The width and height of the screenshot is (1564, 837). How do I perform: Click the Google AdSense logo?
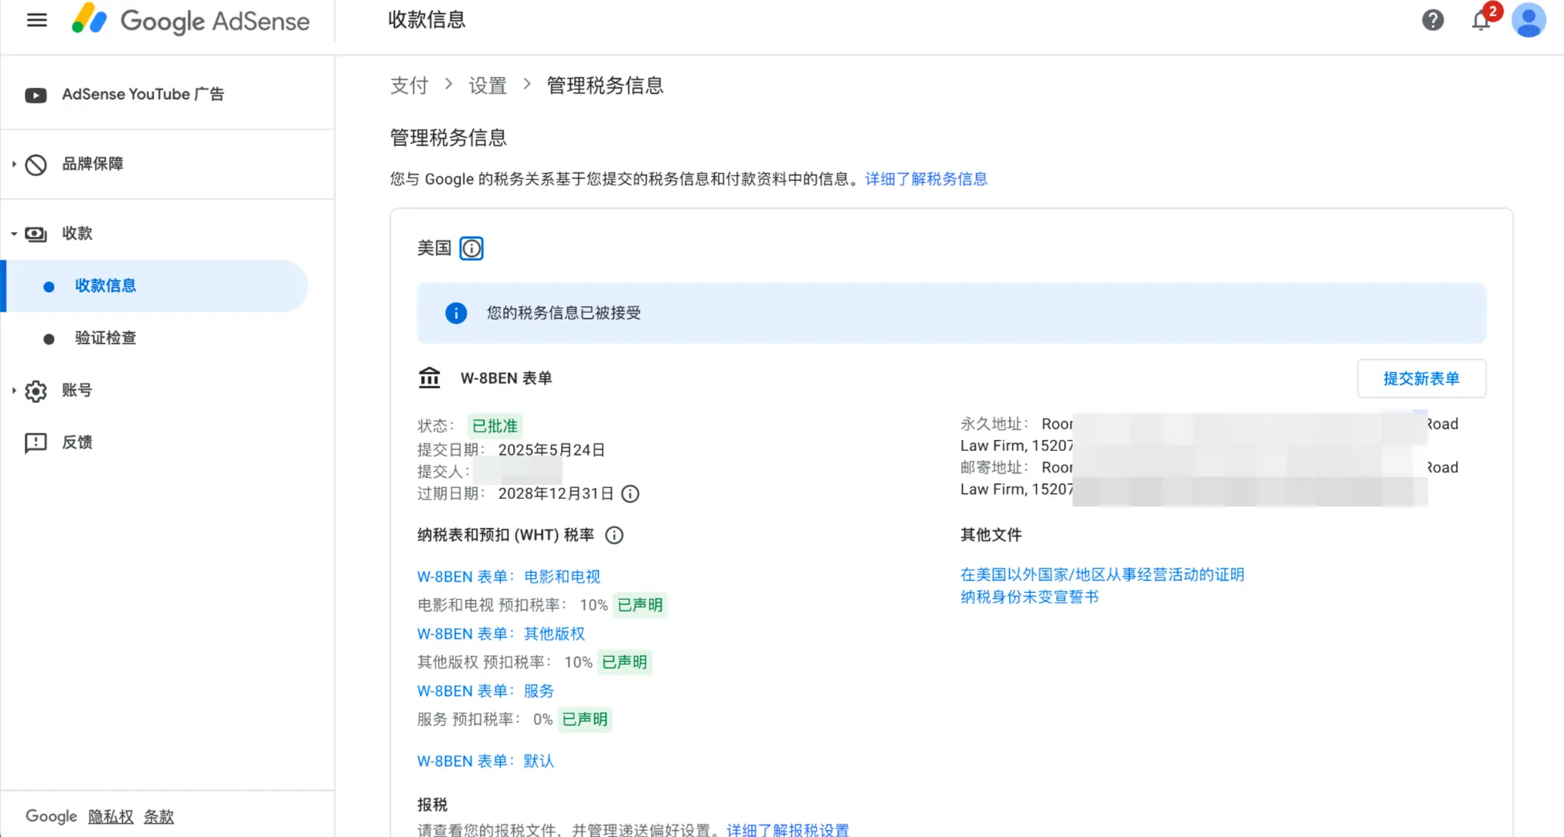(x=190, y=21)
